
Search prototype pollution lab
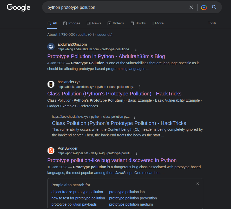point(127,192)
